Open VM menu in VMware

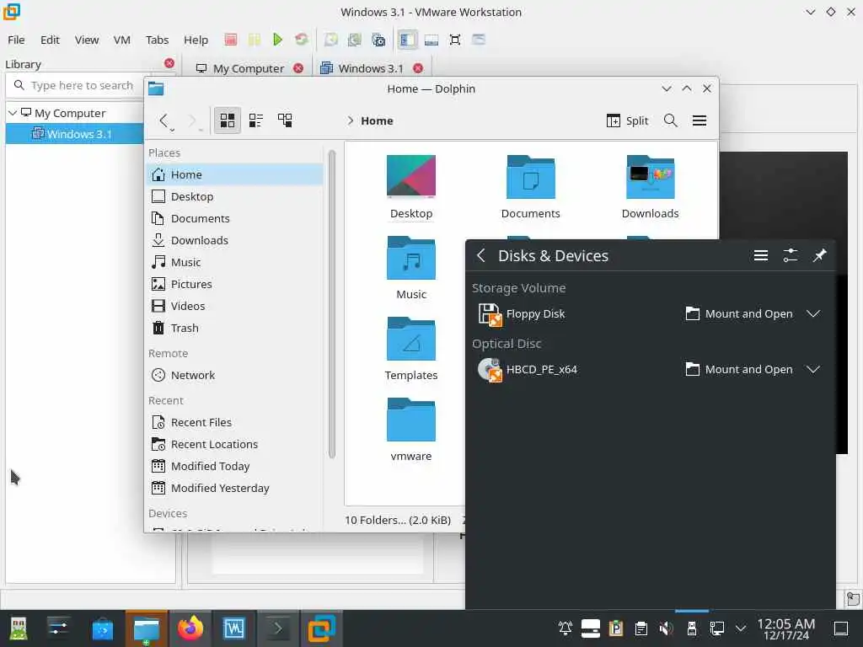(121, 40)
